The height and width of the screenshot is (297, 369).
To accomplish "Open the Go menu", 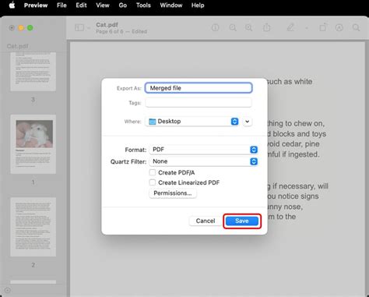I will coord(123,5).
